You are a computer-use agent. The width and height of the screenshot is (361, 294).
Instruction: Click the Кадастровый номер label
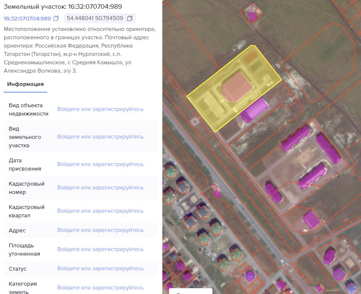[27, 188]
